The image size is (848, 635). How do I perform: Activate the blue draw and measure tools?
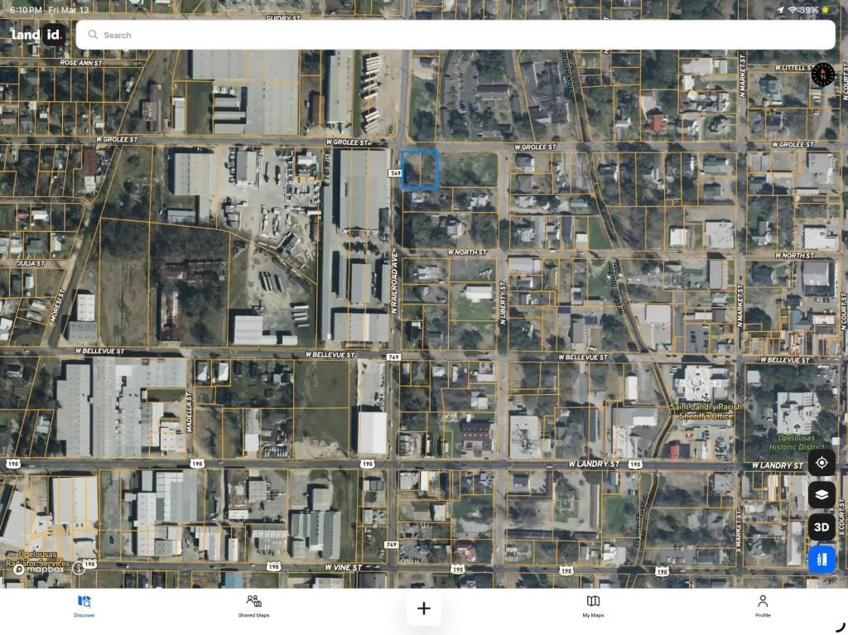[821, 559]
